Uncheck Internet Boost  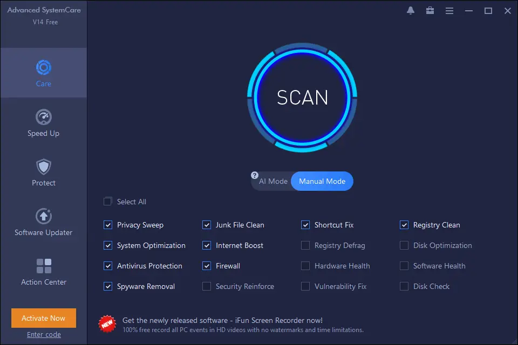click(x=207, y=245)
